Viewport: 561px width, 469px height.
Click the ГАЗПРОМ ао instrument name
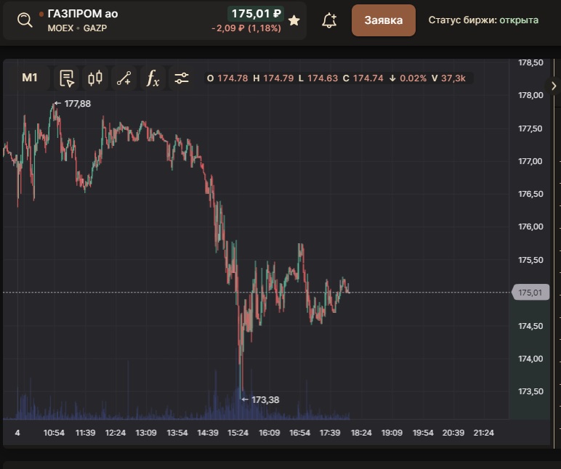click(x=83, y=14)
